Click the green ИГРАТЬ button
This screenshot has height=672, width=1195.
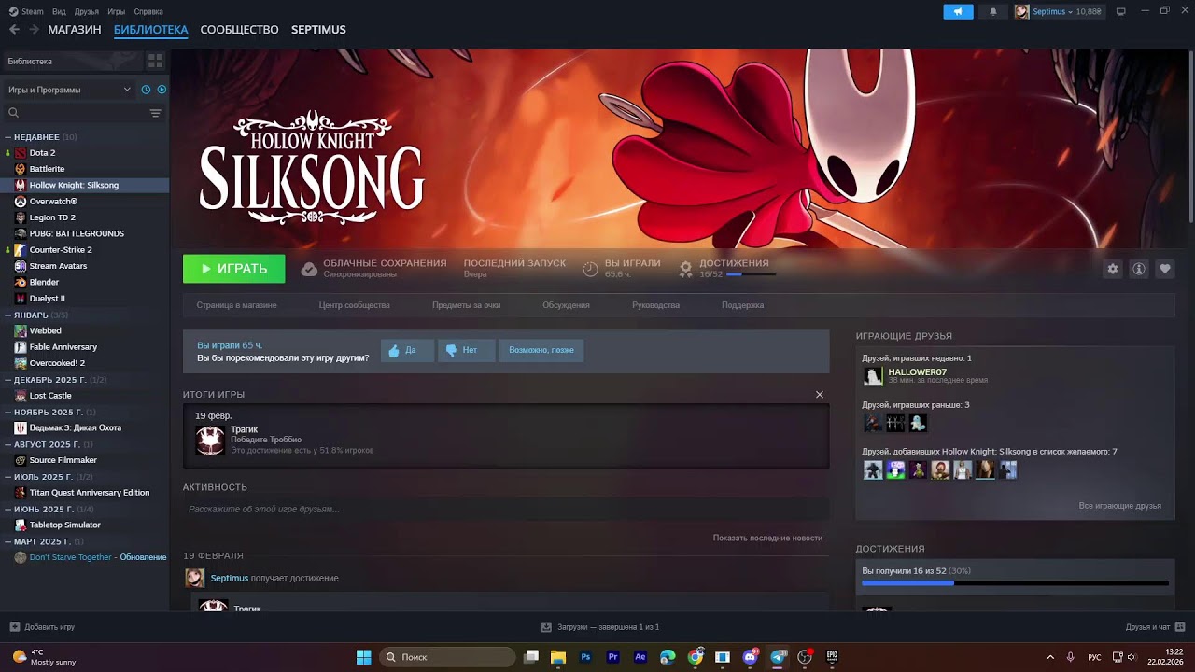pyautogui.click(x=233, y=269)
